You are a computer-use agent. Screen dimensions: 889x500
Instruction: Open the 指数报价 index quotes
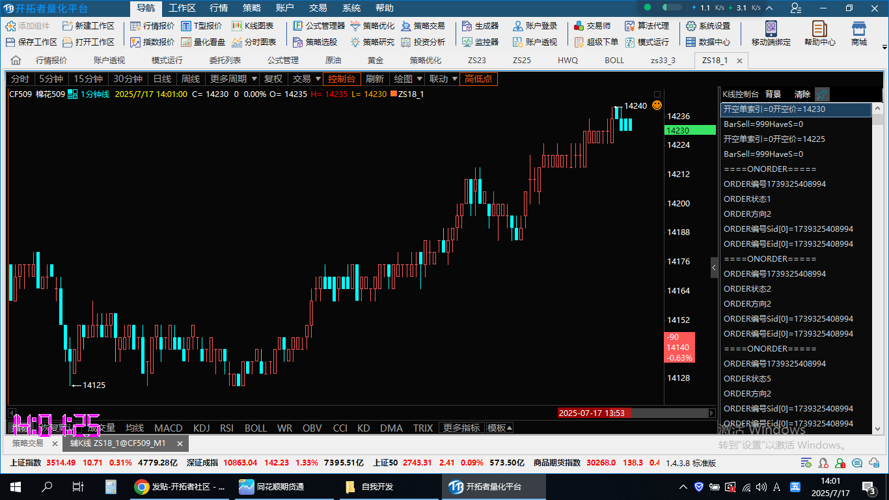[152, 42]
